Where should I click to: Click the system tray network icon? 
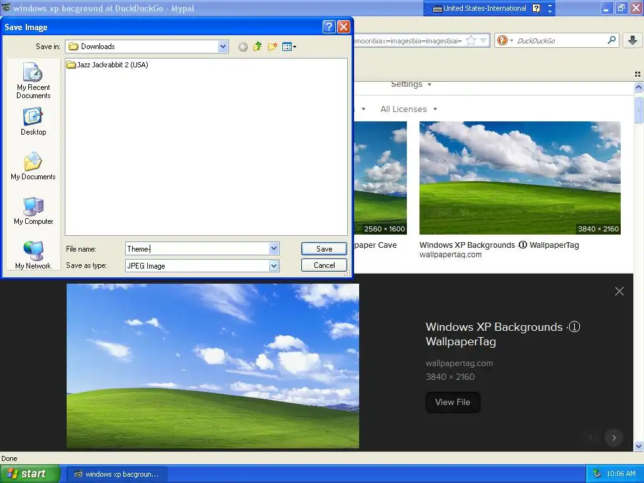click(597, 474)
